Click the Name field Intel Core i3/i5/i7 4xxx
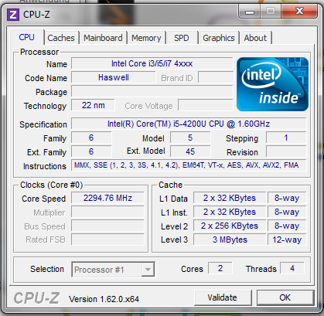324x316 pixels. [152, 63]
